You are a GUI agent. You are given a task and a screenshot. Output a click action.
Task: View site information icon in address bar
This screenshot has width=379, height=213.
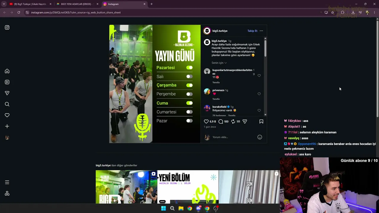[27, 12]
